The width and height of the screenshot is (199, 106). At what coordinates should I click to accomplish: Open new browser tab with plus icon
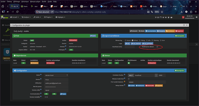191,6
